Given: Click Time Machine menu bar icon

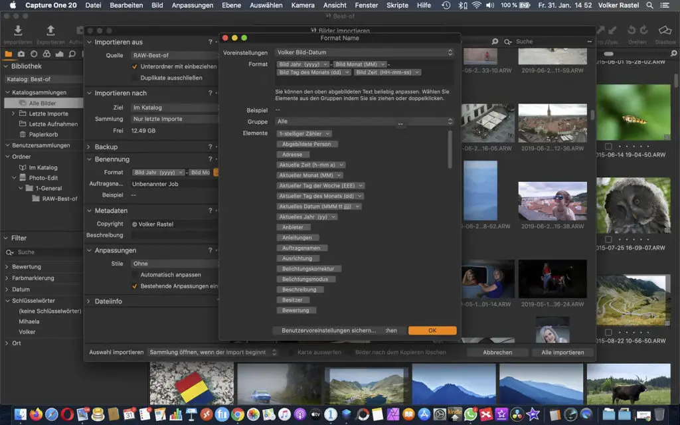Looking at the screenshot, I should [446, 5].
